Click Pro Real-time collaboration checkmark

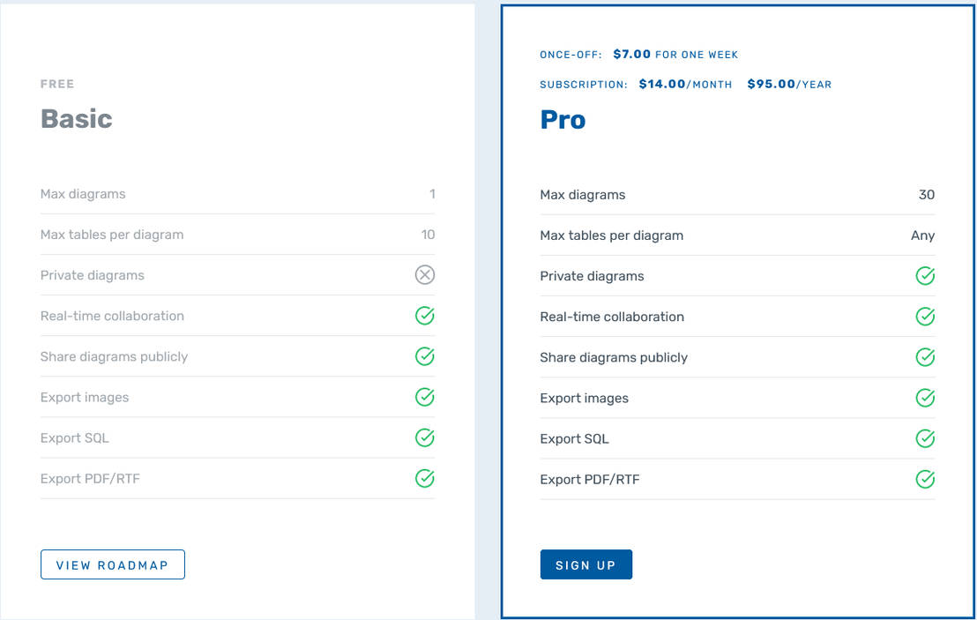[x=925, y=317]
